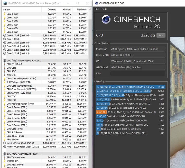Click the CPU [#0] AMD Ryzen chip icon
Screen dimensions: 185x168
tap(5, 61)
